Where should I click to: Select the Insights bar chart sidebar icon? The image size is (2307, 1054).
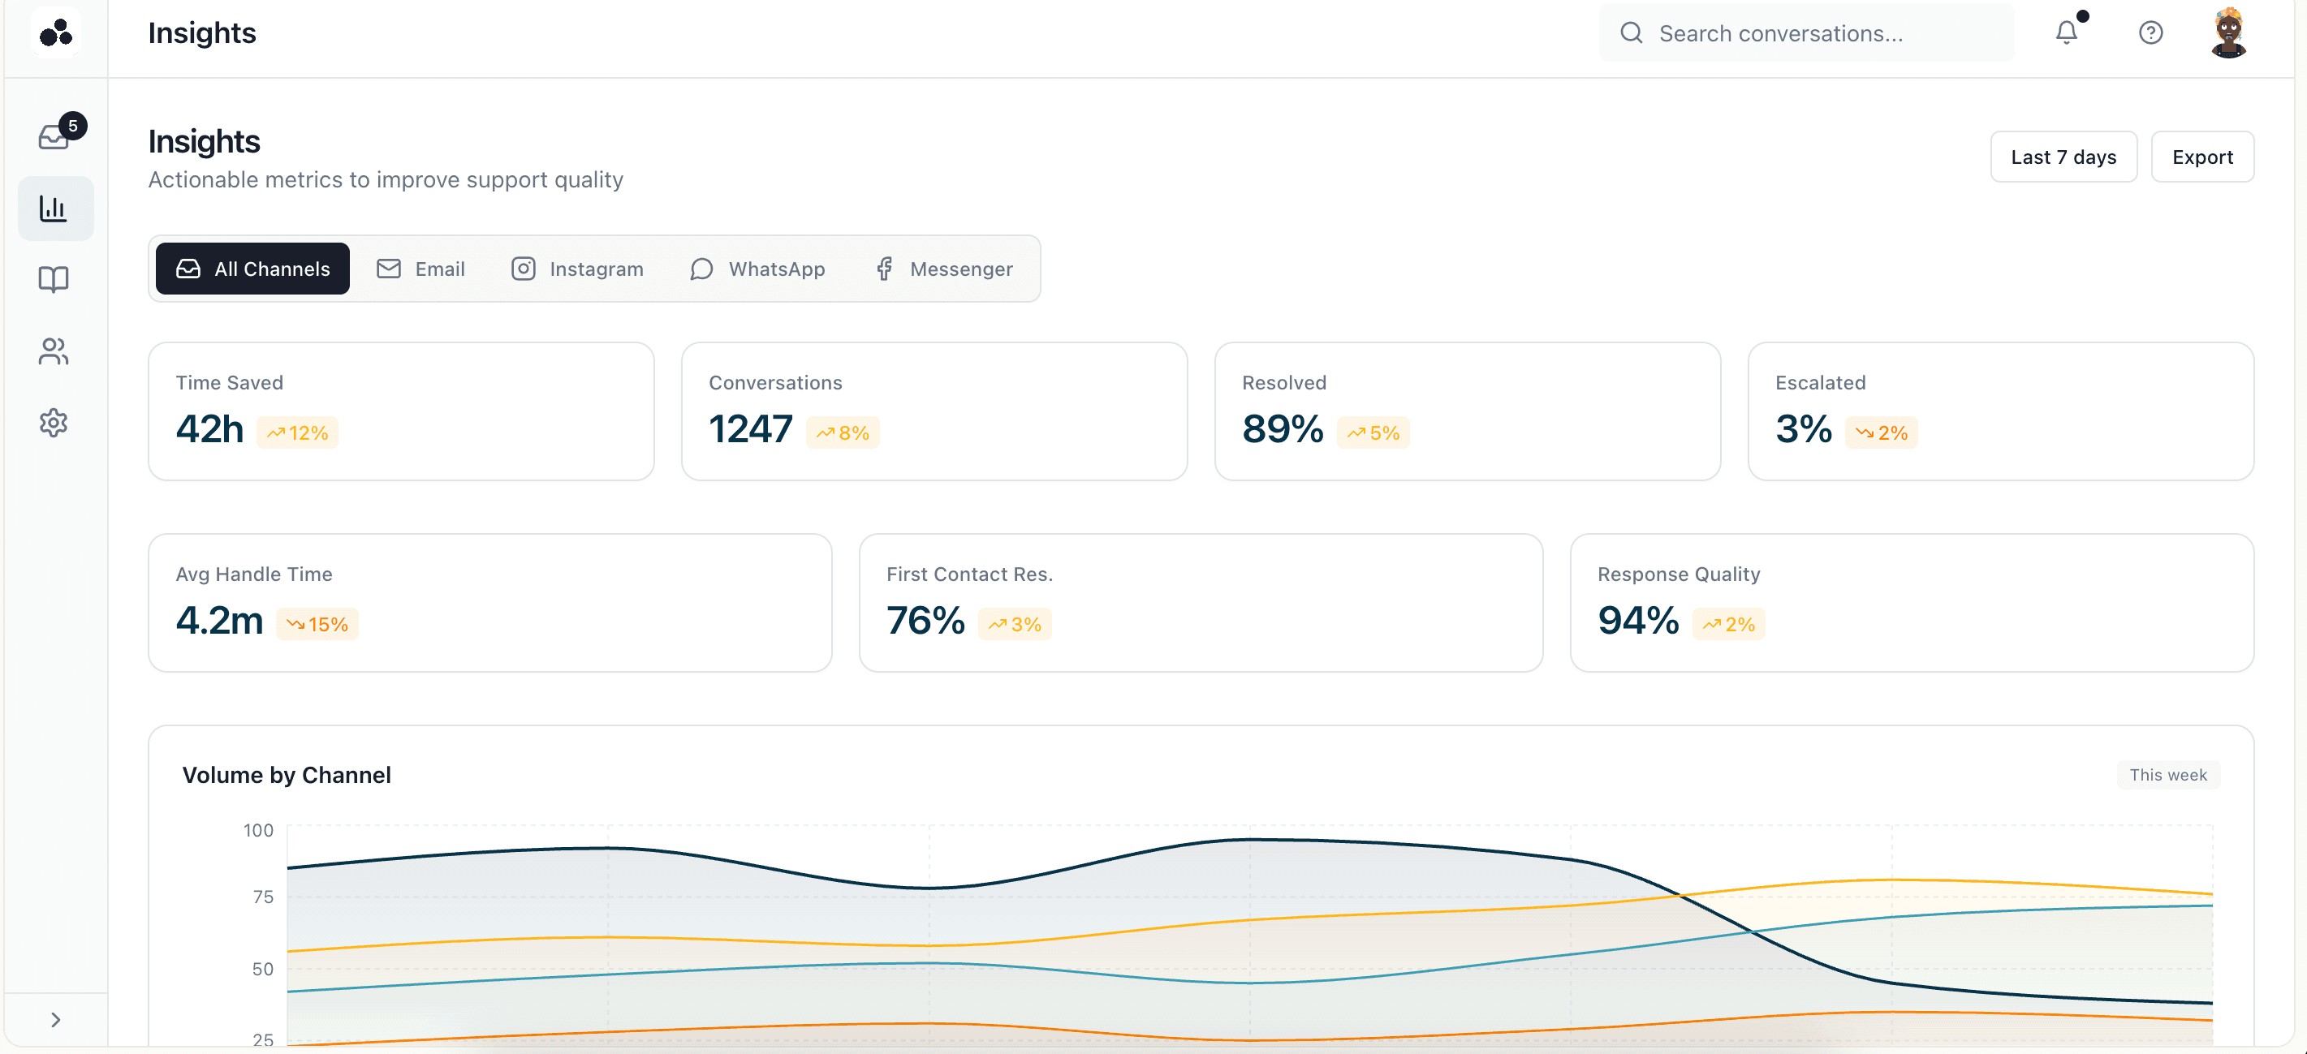[54, 209]
